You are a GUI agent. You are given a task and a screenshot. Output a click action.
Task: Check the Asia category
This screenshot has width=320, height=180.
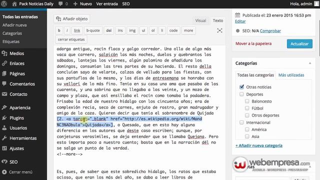point(247,136)
